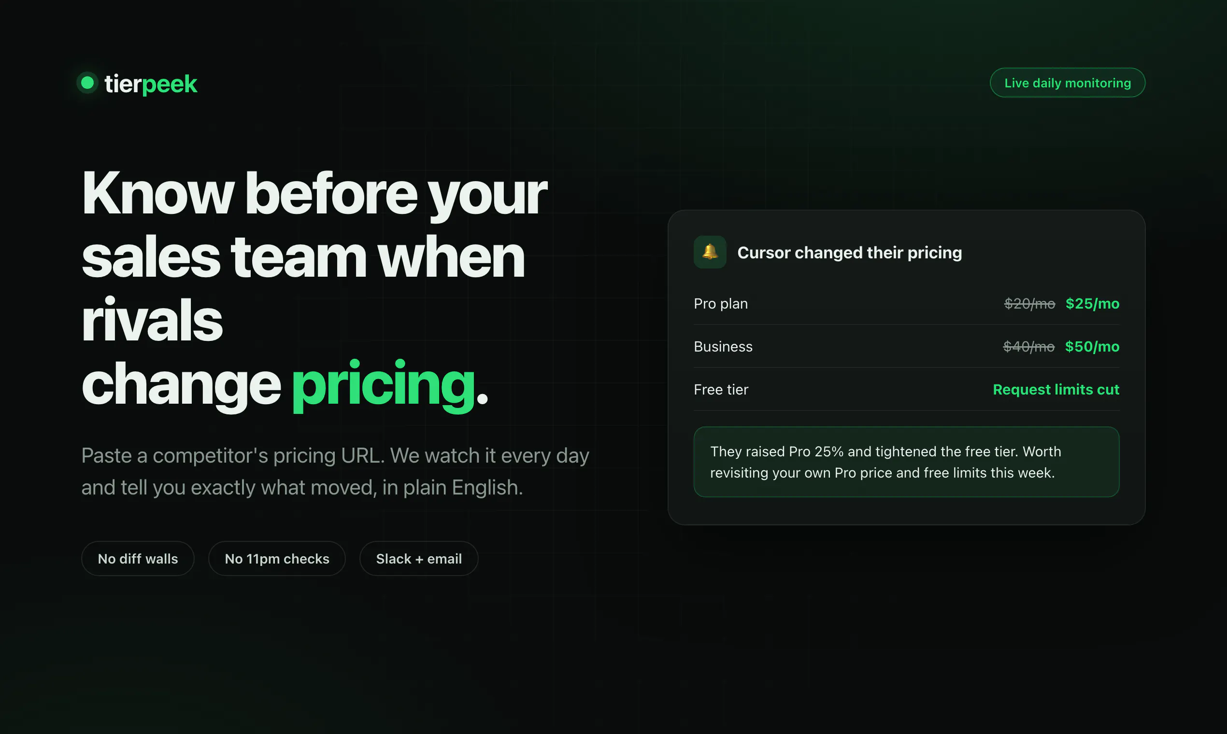
Task: Click the Cursor changed their pricing title
Action: (850, 252)
